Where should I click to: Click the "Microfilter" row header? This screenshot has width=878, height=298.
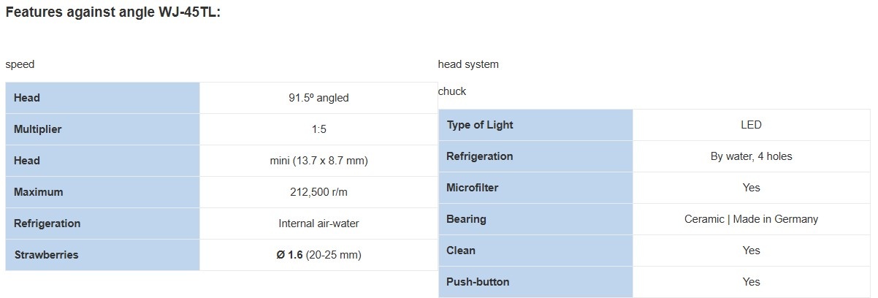[472, 188]
